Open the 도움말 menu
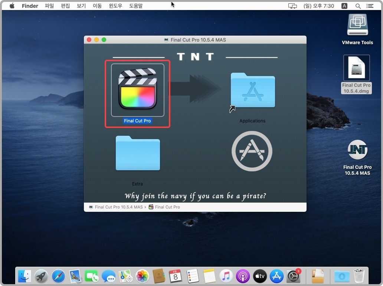The image size is (383, 286). click(x=136, y=6)
